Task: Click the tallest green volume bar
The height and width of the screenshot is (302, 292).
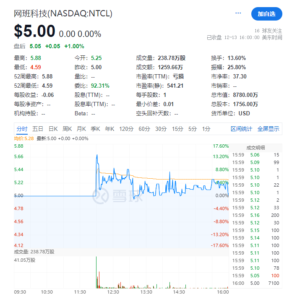Action: click(x=96, y=272)
